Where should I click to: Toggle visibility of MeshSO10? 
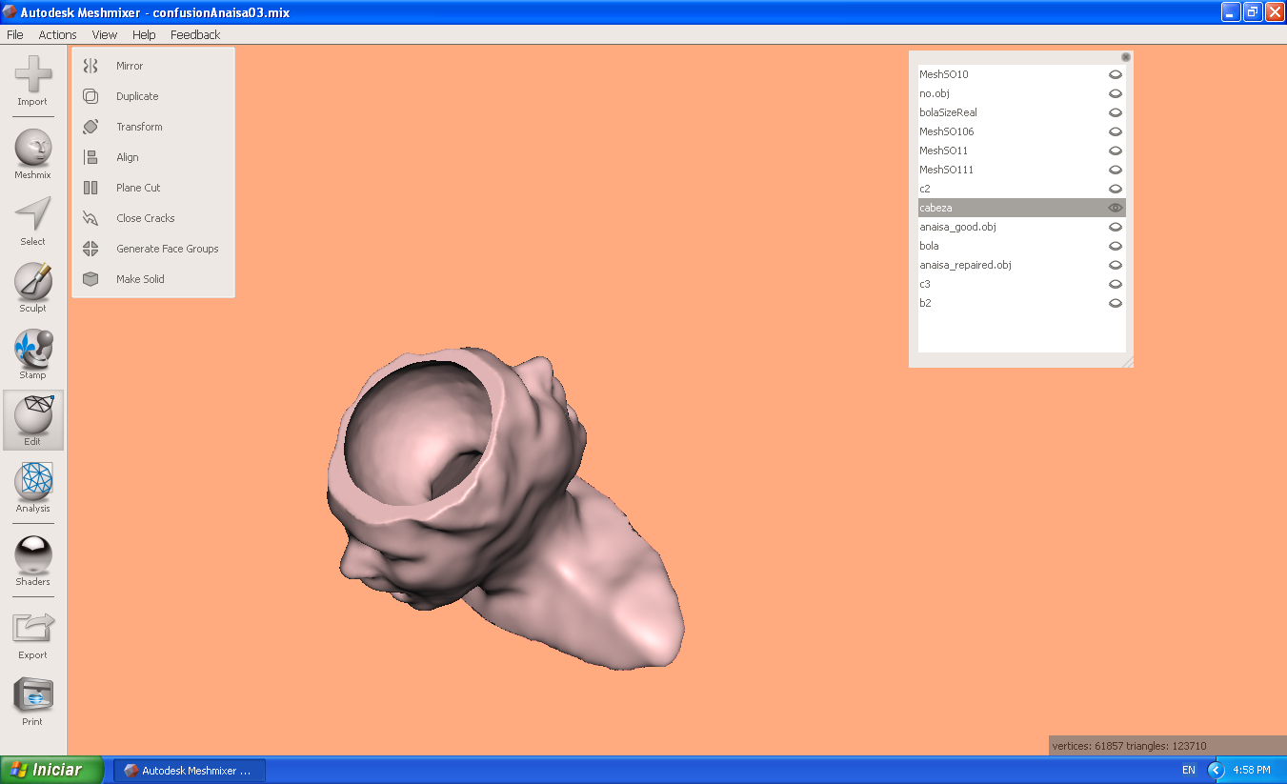point(1116,74)
